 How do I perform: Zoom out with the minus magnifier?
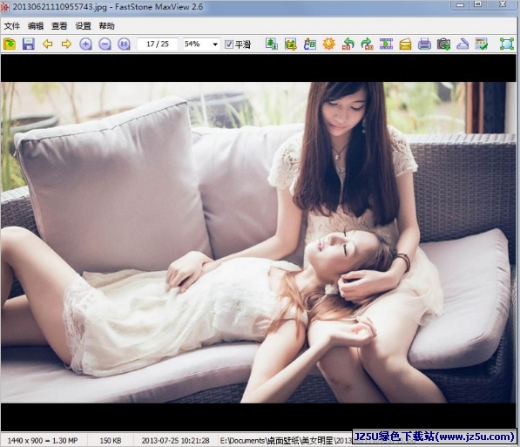click(105, 44)
